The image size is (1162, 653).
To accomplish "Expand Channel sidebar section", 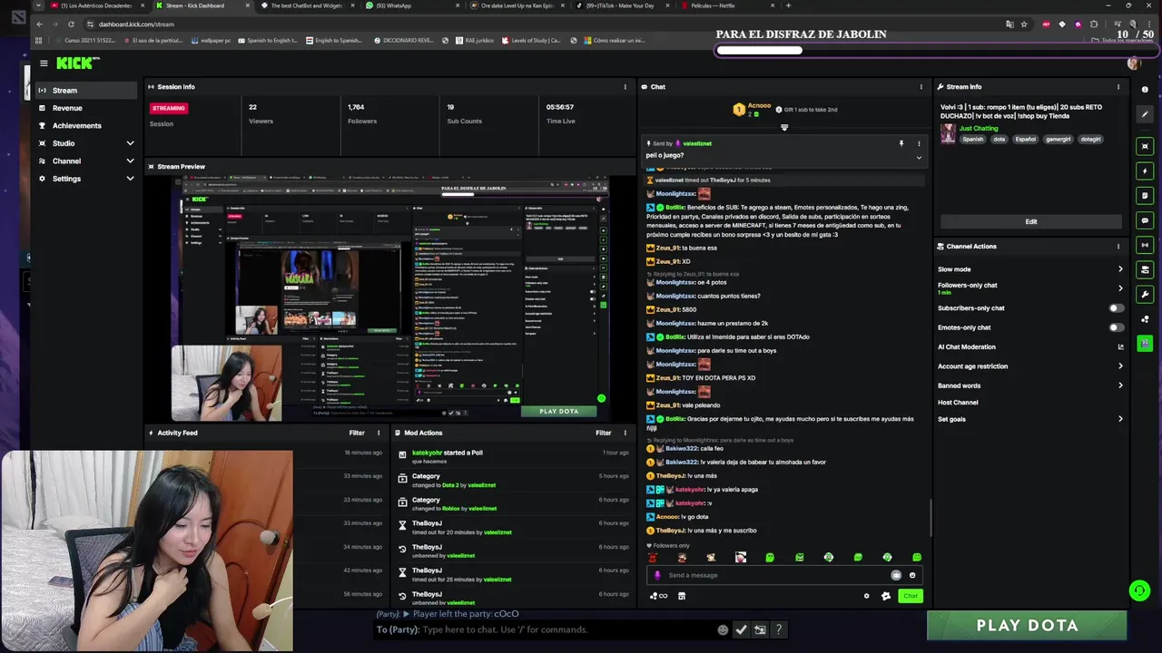I will pyautogui.click(x=130, y=161).
